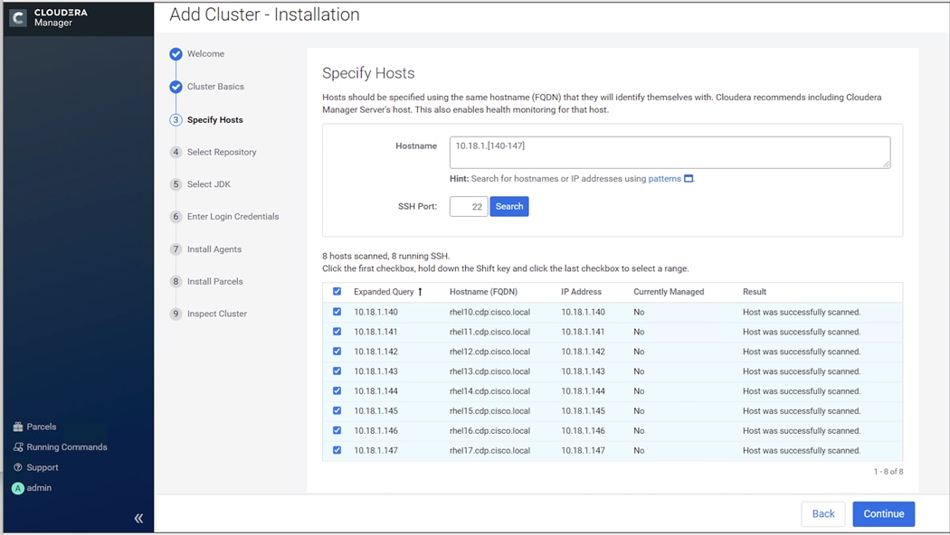Go to the Cluster Basics step

(x=215, y=87)
